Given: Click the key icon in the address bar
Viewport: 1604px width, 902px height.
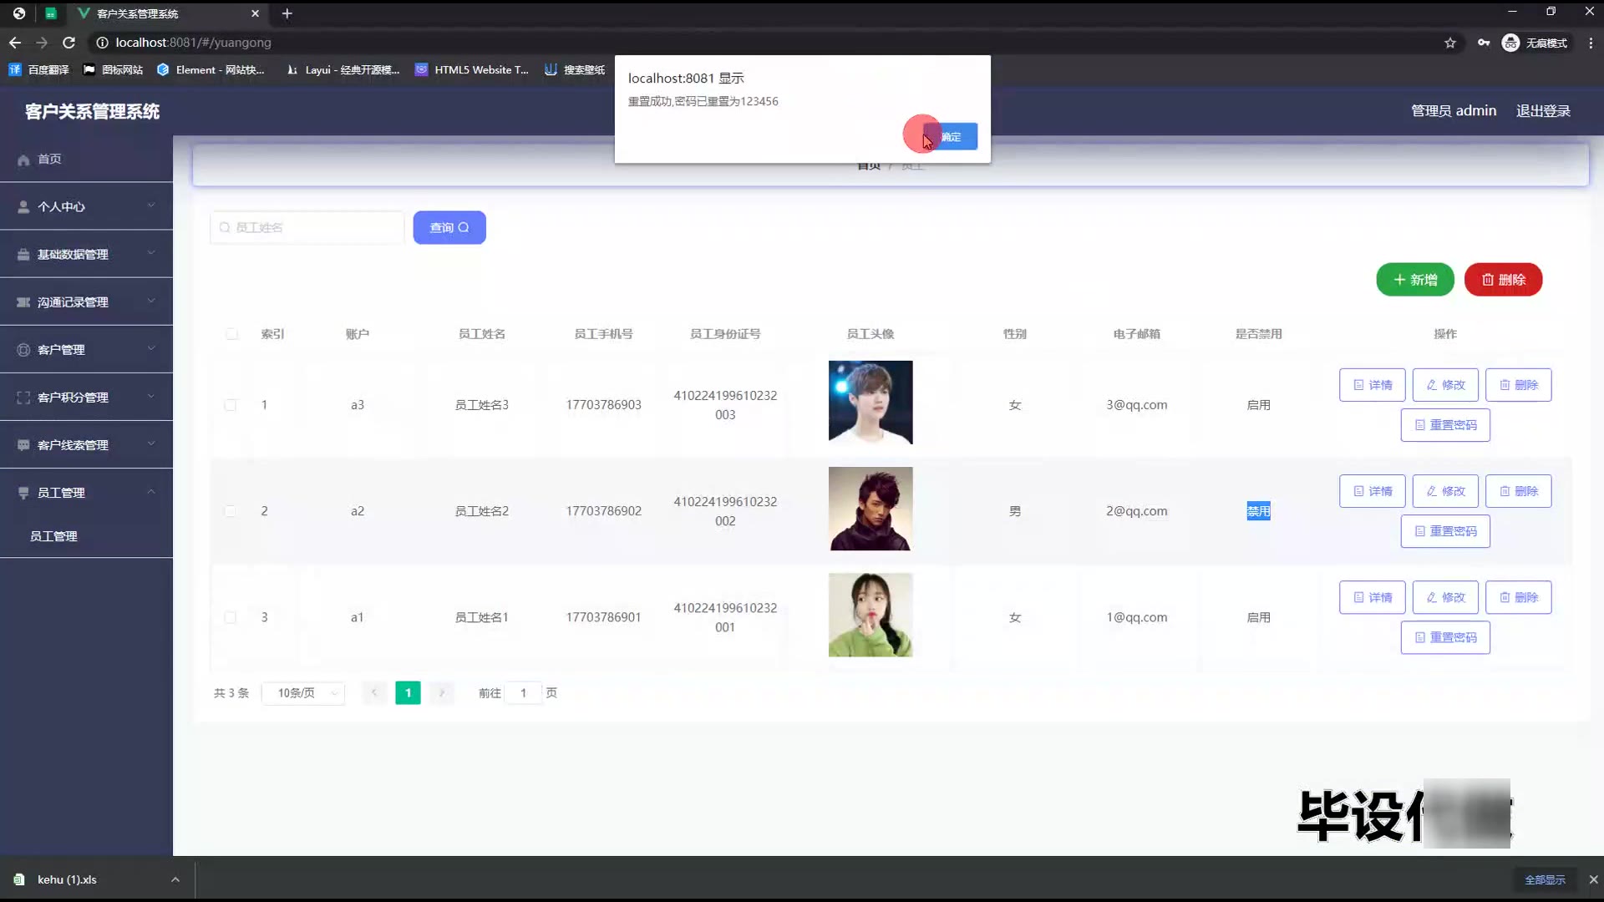Looking at the screenshot, I should click(1484, 43).
